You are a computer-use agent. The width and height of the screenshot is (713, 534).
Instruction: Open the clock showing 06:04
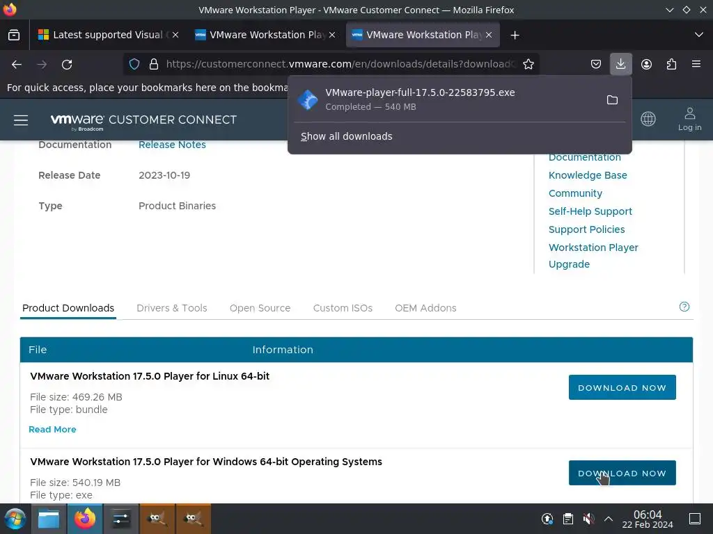(648, 519)
